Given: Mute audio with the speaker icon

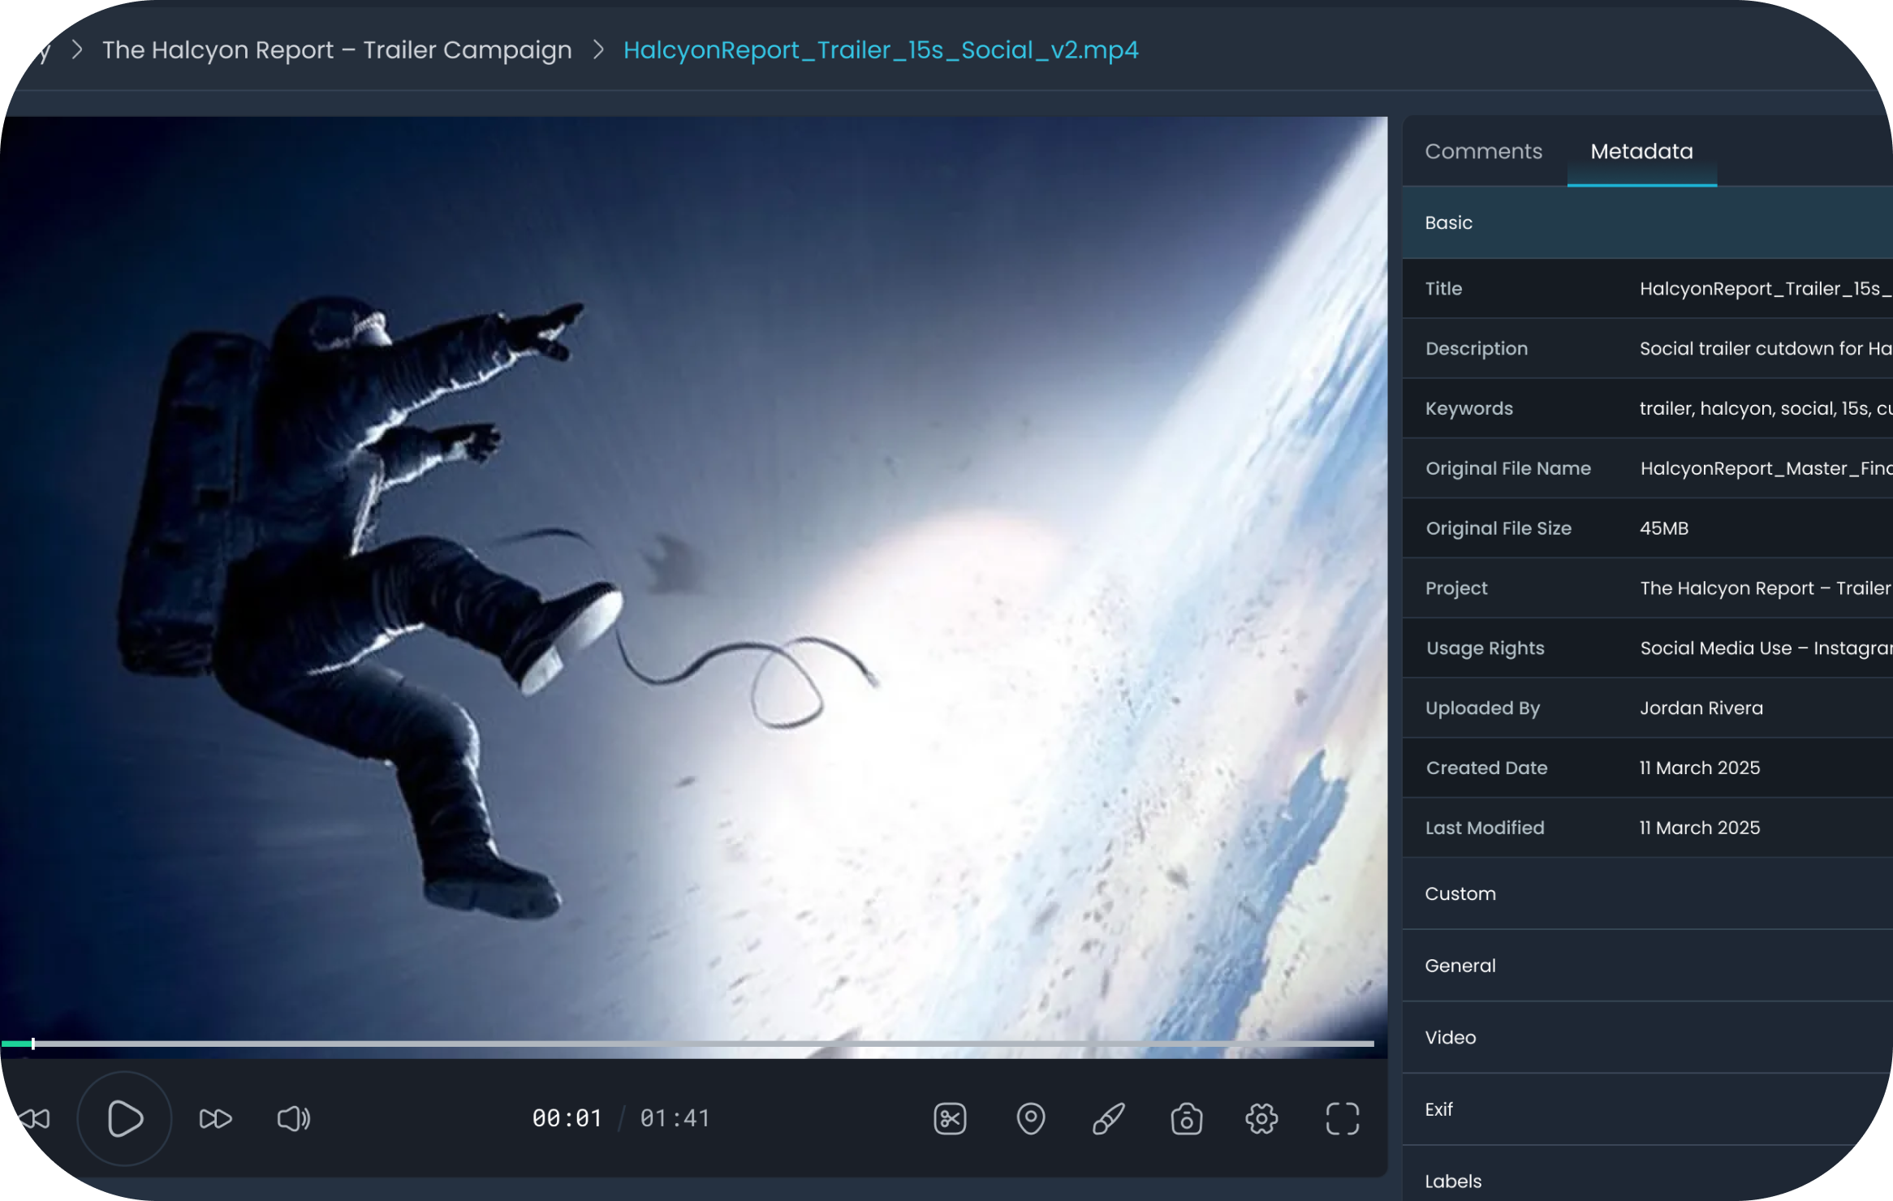Looking at the screenshot, I should point(293,1119).
